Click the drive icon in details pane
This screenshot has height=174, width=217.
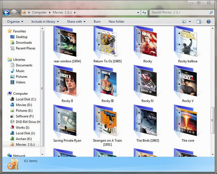(x=13, y=164)
